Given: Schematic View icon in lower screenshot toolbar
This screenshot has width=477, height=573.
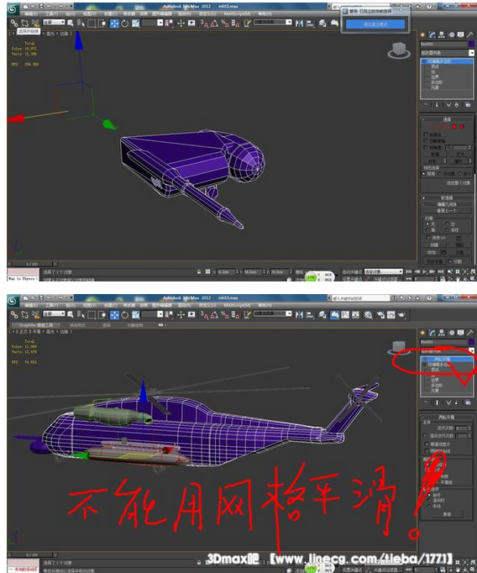Looking at the screenshot, I should pyautogui.click(x=356, y=314).
